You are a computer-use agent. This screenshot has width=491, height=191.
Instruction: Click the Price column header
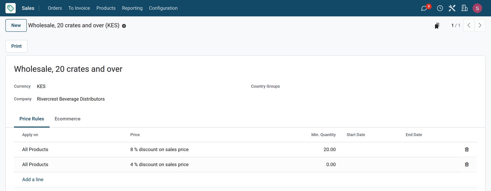pos(135,135)
